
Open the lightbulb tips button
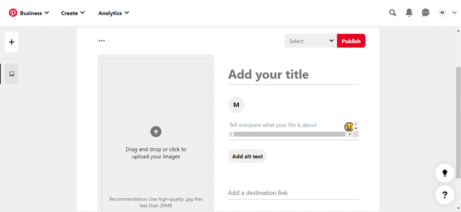tap(445, 173)
